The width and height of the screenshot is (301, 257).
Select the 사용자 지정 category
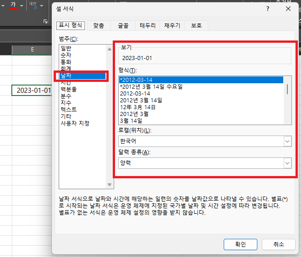tap(83, 123)
